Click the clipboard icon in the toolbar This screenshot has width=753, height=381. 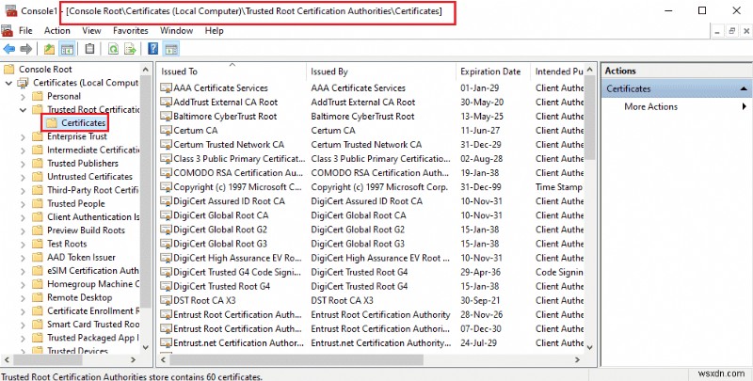coord(89,49)
